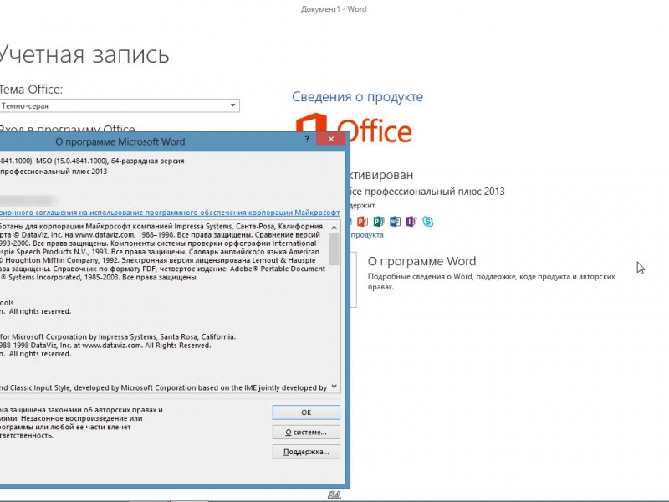Click the Skype product icon
This screenshot has width=669, height=502.
coord(427,221)
